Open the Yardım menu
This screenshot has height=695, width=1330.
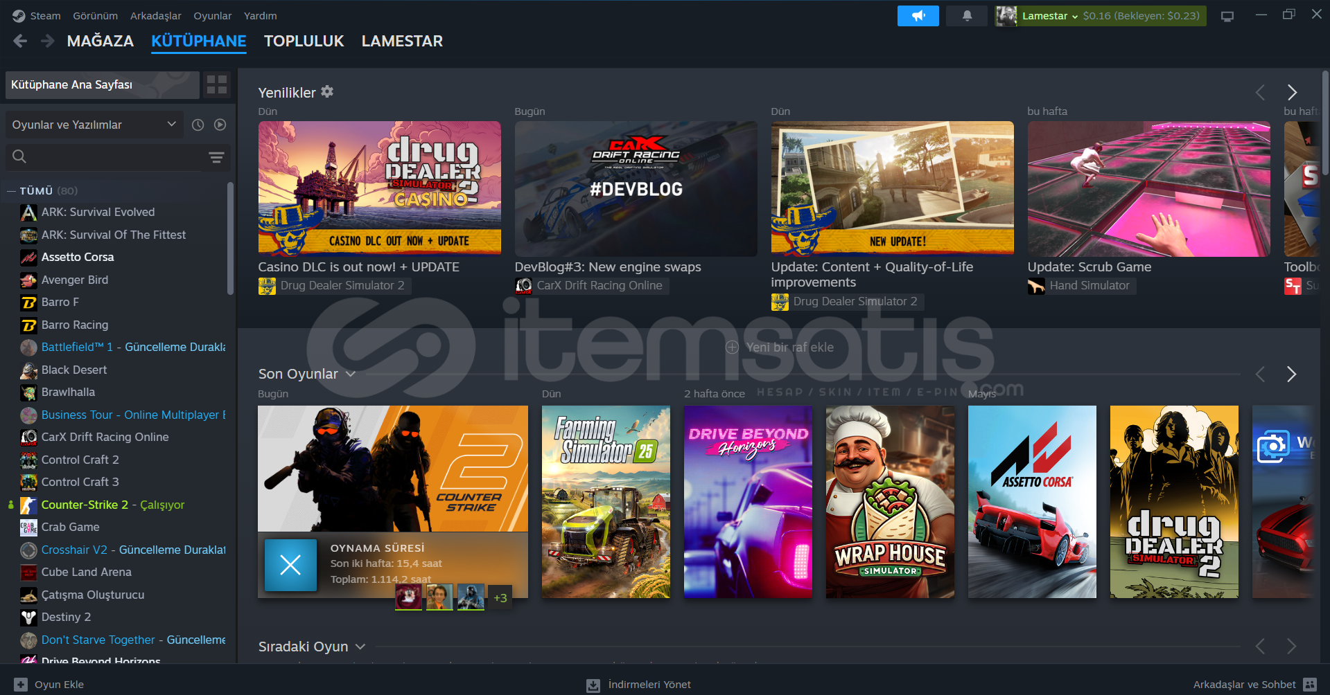point(260,16)
